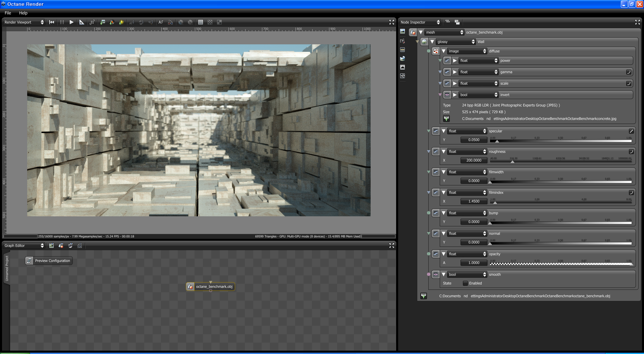644x354 pixels.
Task: Toggle the curve button on the roughness row
Action: tap(631, 151)
